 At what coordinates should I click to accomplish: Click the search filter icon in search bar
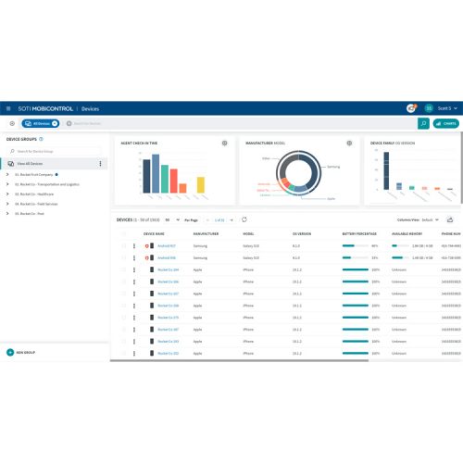click(69, 123)
